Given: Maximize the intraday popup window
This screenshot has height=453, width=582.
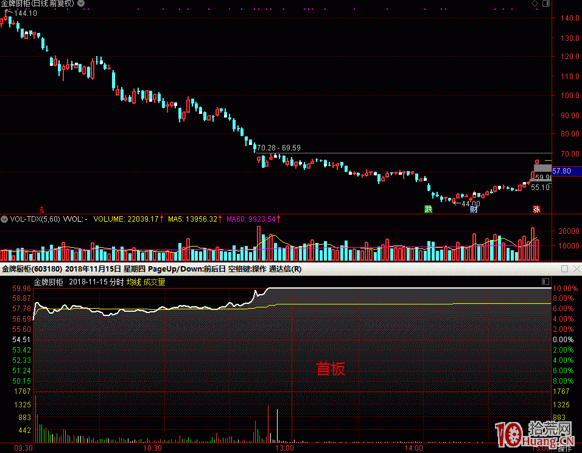Looking at the screenshot, I should tap(564, 269).
